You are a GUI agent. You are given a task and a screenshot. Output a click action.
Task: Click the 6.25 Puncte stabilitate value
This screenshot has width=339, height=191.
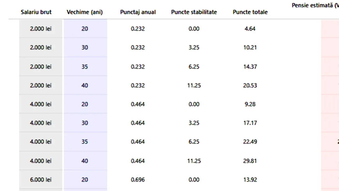pyautogui.click(x=194, y=67)
